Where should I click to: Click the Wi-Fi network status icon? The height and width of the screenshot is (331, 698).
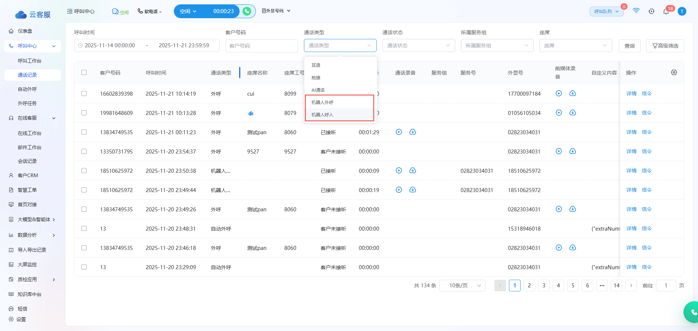click(636, 11)
